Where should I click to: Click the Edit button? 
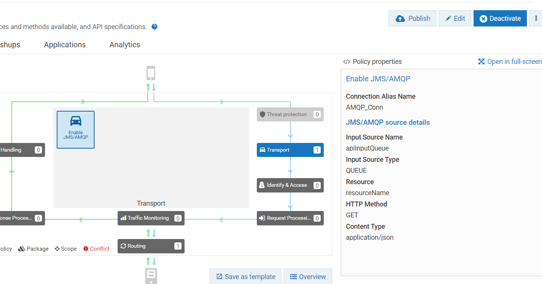[x=455, y=19]
